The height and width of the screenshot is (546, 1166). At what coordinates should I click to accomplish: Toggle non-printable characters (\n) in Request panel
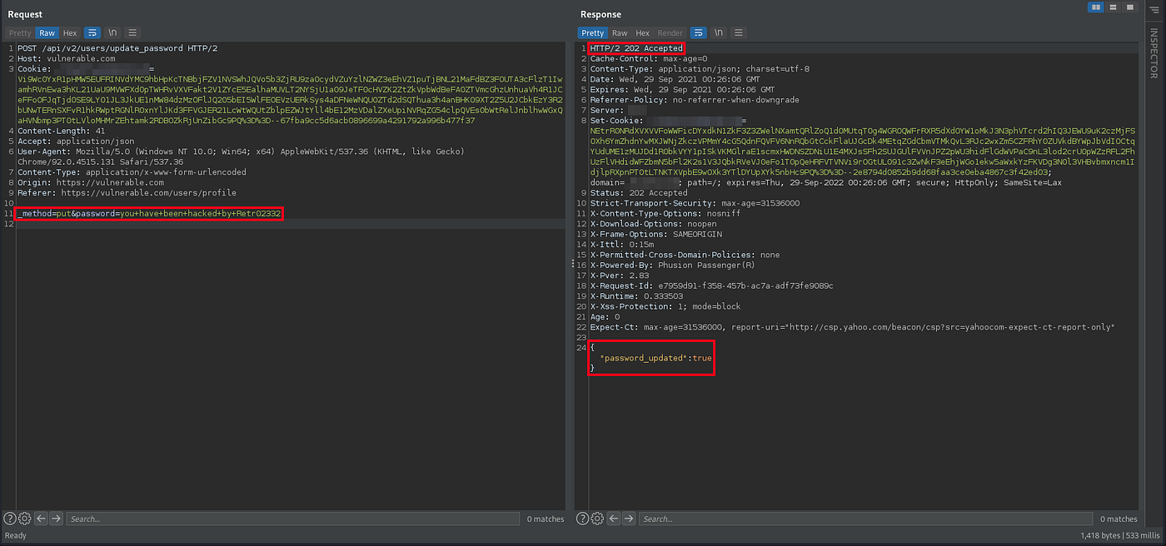112,33
